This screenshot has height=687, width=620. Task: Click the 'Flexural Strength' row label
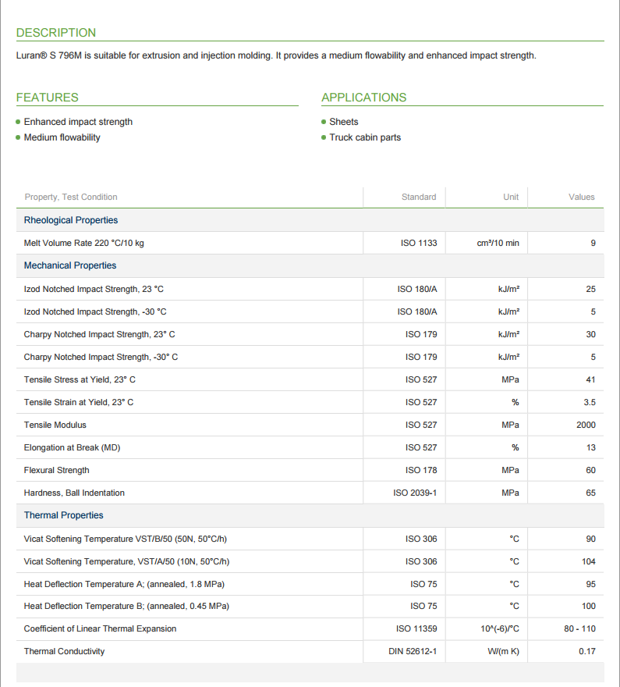pyautogui.click(x=56, y=470)
